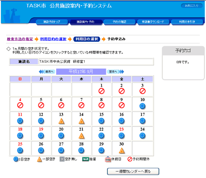Click the 予約期間外 legend prohibited icon

[130, 159]
